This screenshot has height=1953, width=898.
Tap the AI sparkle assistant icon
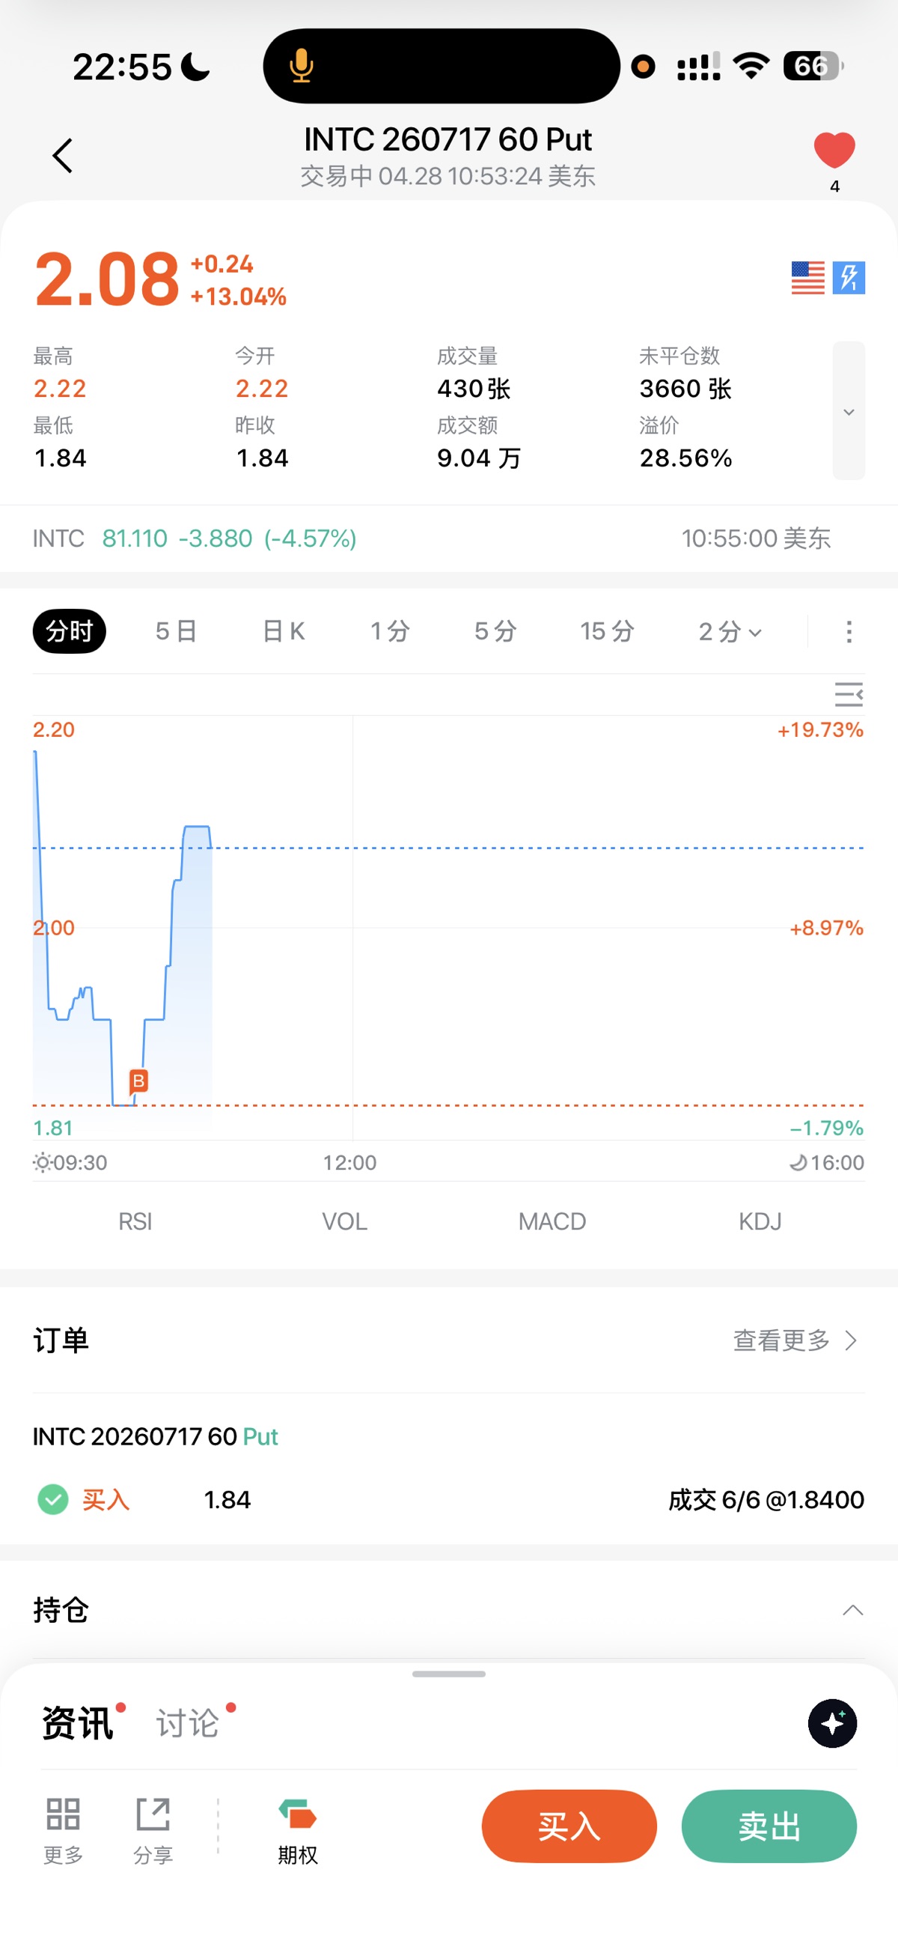[832, 1723]
